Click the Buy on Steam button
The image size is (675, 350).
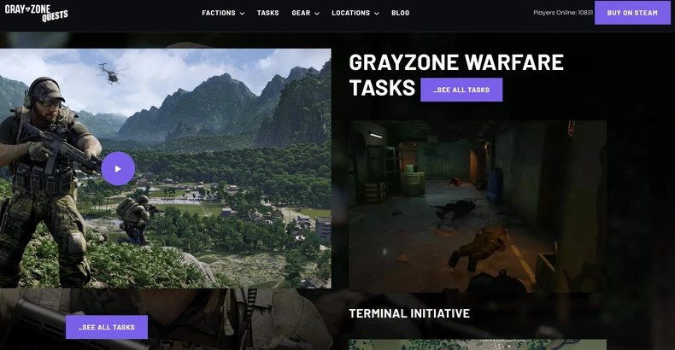[x=632, y=13]
